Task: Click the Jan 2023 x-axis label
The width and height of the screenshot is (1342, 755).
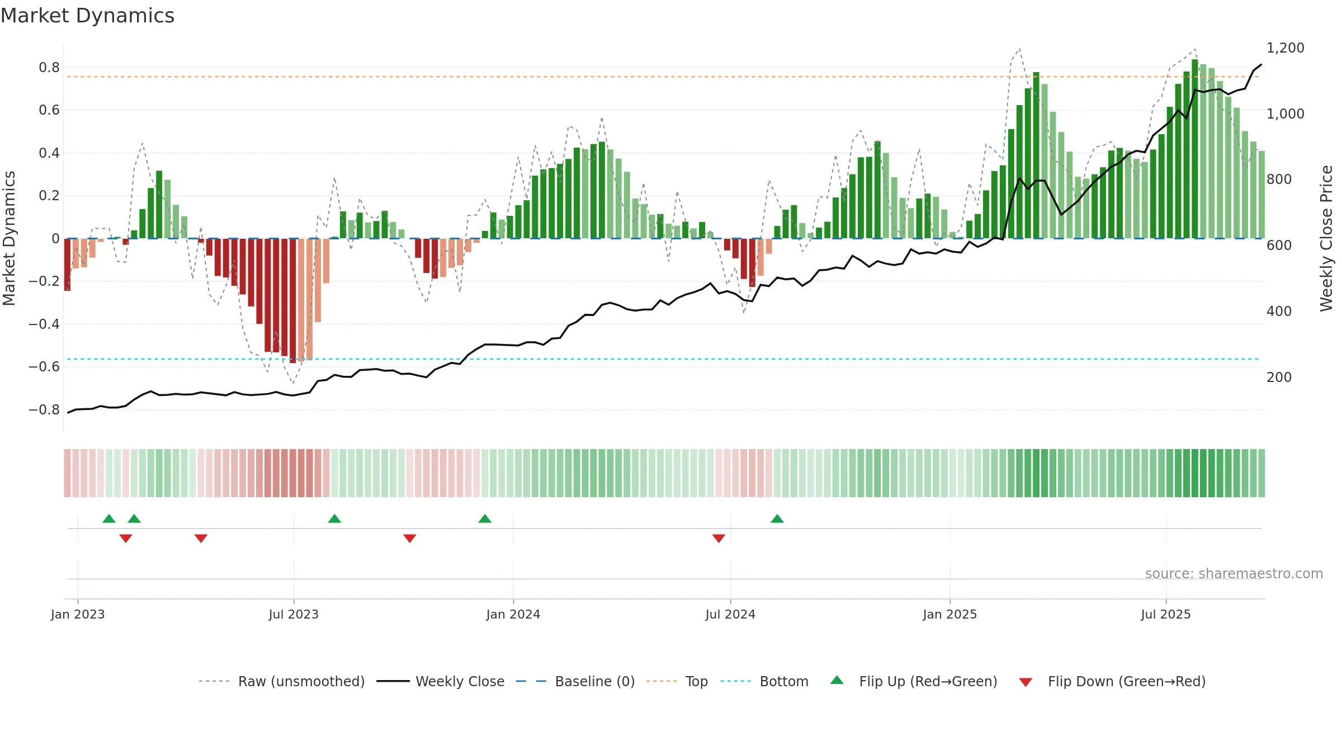Action: click(78, 614)
